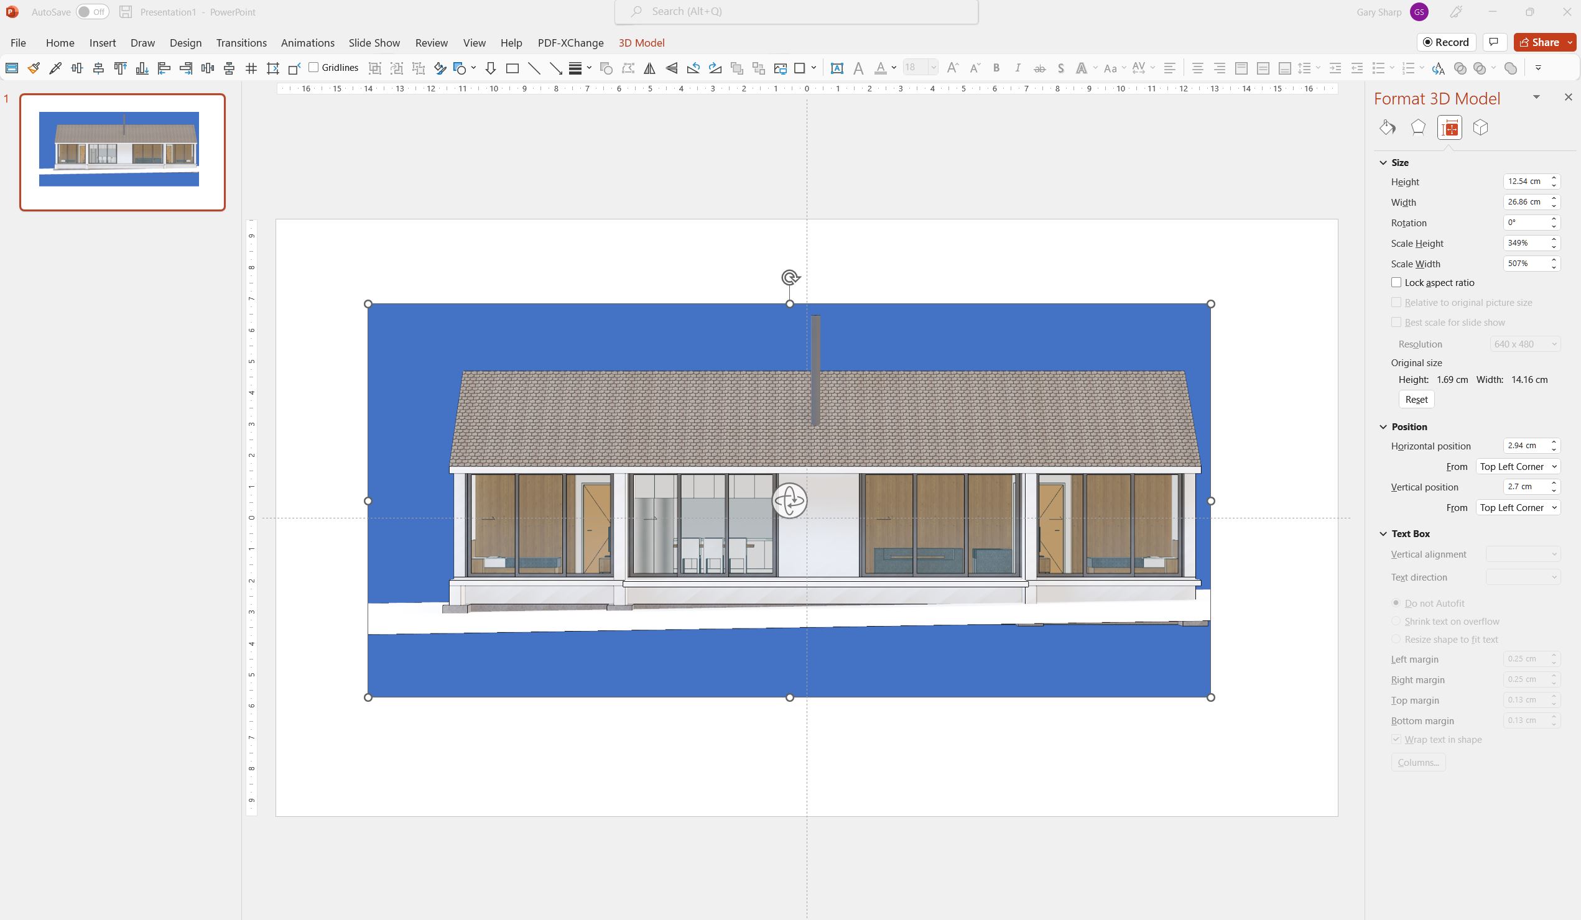Close the Format 3D Model pane
This screenshot has width=1581, height=920.
click(x=1569, y=97)
